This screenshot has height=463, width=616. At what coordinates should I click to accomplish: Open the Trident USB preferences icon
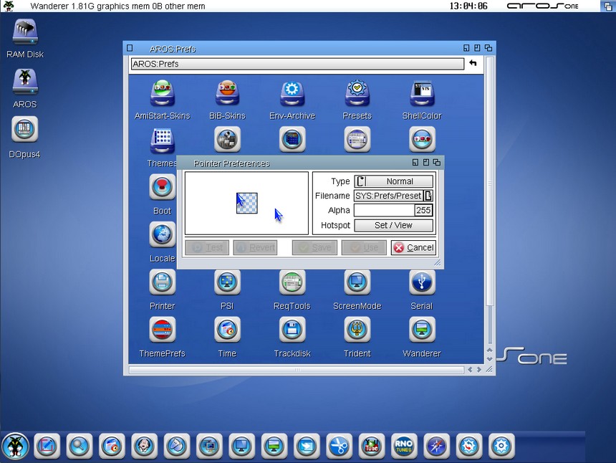[x=357, y=330]
